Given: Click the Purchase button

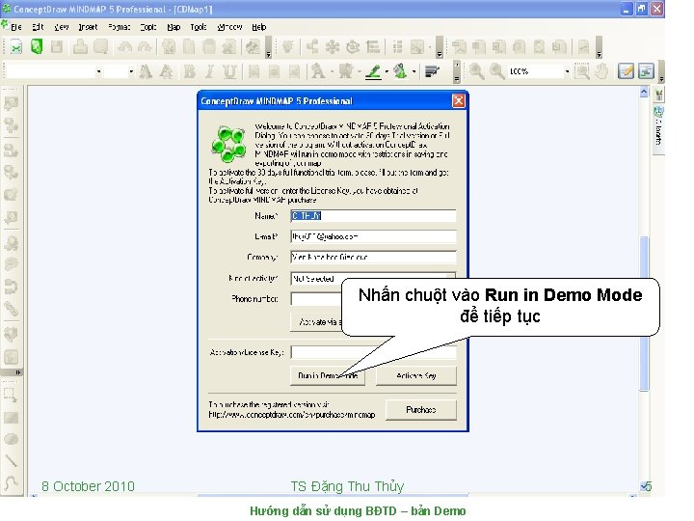Looking at the screenshot, I should tap(421, 410).
